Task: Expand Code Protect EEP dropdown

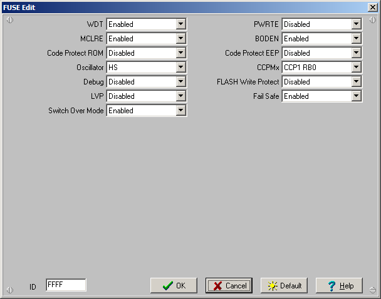Action: point(356,53)
